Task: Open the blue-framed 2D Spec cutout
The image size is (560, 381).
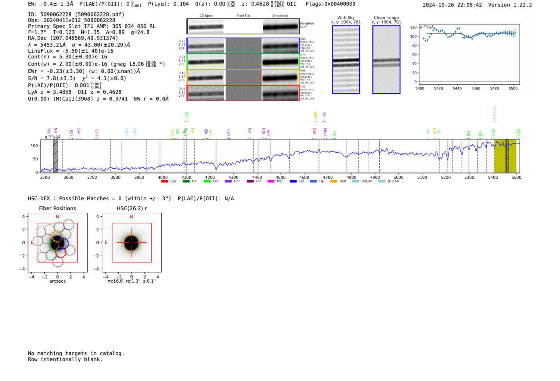Action: tap(206, 46)
